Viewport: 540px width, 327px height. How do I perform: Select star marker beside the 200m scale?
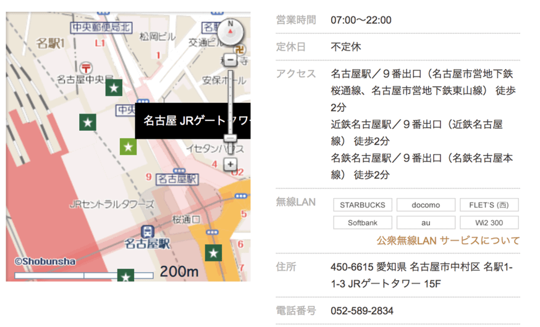tap(125, 275)
